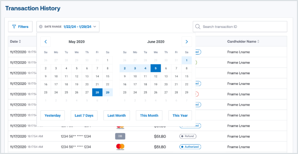The height and width of the screenshot is (154, 298).
Task: Open the date range 1/22/24 - 1/29/24 selector
Action: pyautogui.click(x=77, y=27)
